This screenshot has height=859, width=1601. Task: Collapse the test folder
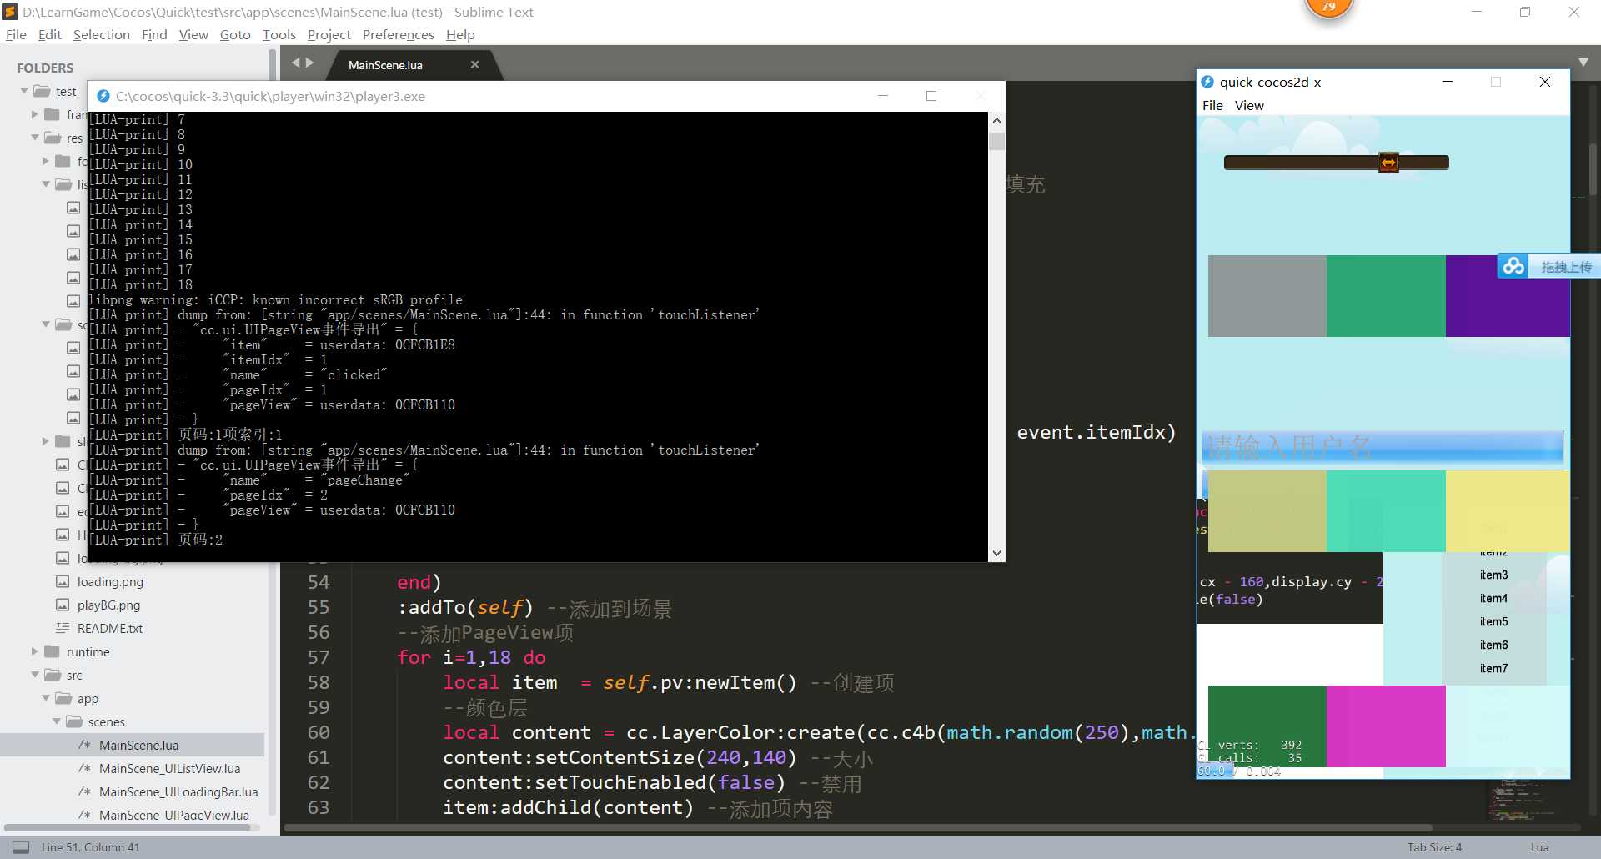coord(24,91)
